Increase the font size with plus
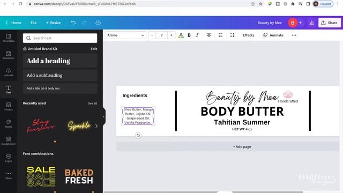343x193 pixels. (171, 35)
